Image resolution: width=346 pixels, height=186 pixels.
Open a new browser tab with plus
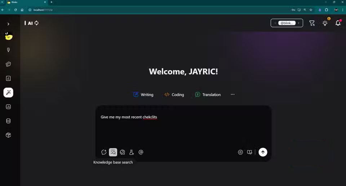(x=52, y=2)
